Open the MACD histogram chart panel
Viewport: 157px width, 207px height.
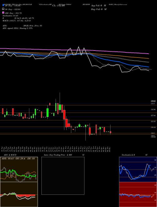(19, 194)
